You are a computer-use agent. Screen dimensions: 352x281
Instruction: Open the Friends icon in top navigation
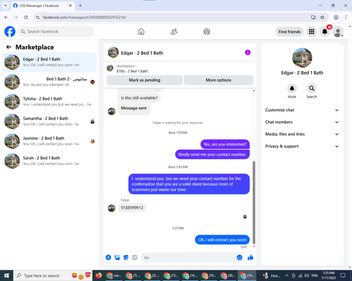(174, 32)
